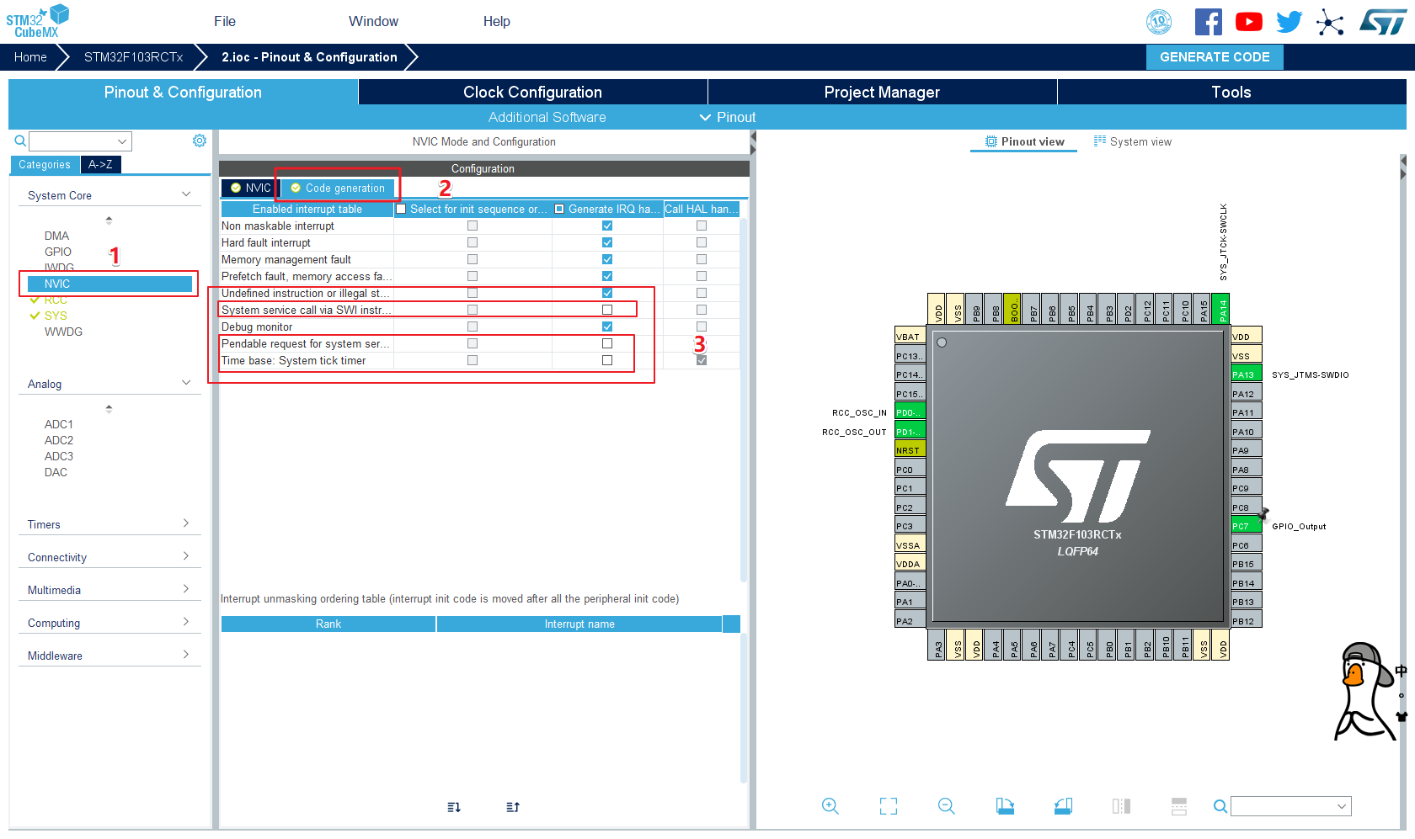Zoom out of the chip pinout
This screenshot has height=839, width=1415.
pyautogui.click(x=947, y=806)
